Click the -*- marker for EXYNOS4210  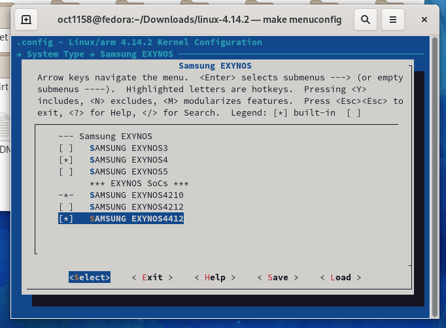[65, 195]
